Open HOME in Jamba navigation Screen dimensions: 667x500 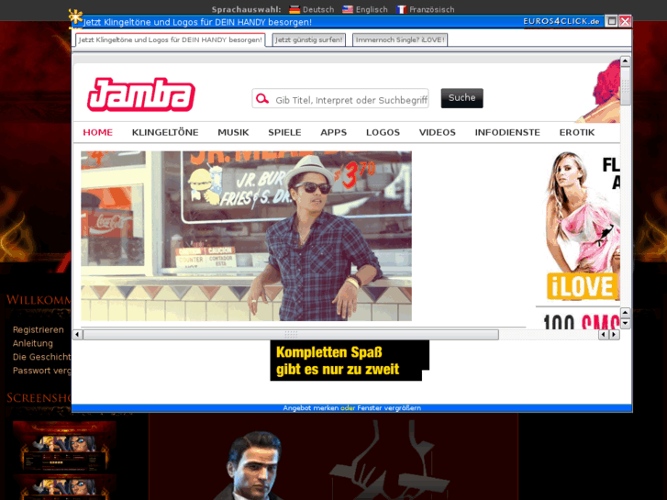tap(98, 132)
